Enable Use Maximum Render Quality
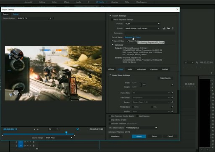 click(110, 116)
